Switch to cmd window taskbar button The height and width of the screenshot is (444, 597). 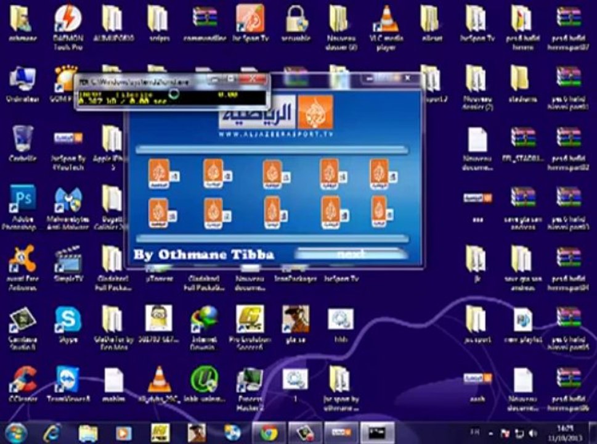[376, 433]
